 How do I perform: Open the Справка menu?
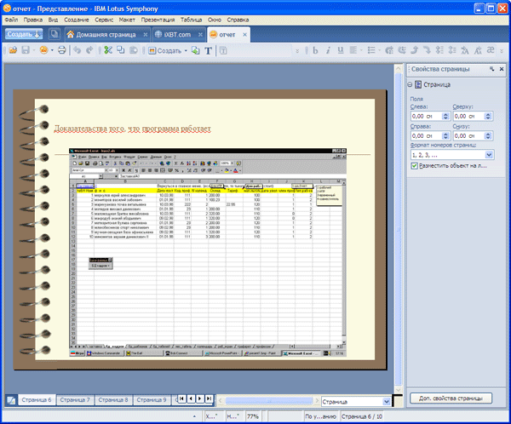tap(238, 20)
